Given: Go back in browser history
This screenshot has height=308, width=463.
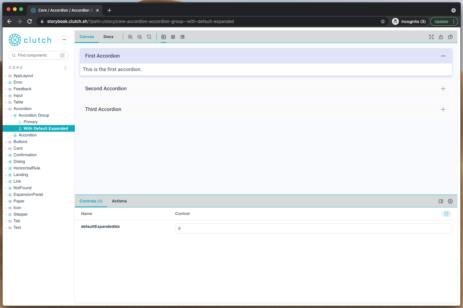Looking at the screenshot, I should point(9,21).
